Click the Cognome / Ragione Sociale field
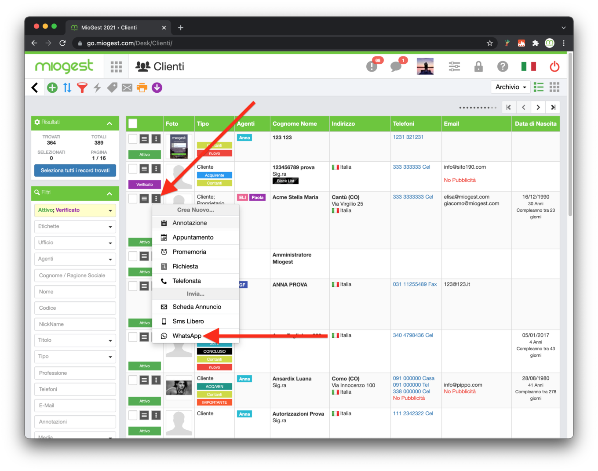Screen dimensions: 598x471 tap(75, 275)
